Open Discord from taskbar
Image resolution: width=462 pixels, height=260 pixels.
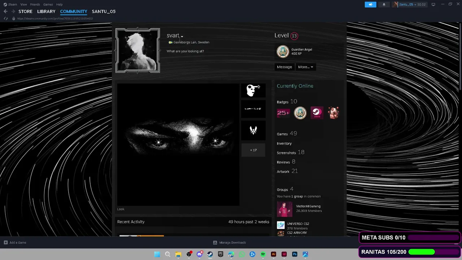pos(199,254)
